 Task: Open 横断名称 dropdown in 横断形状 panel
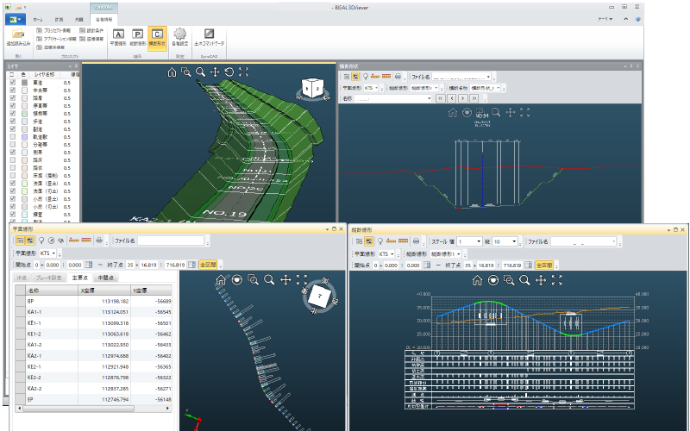[x=498, y=88]
